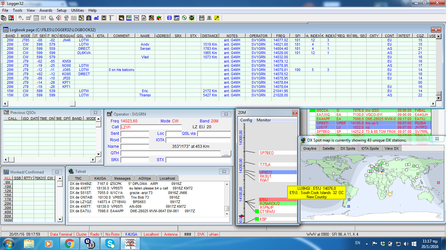This screenshot has height=250, width=446.
Task: Click the ... button beside the QTH field
Action: point(226,154)
